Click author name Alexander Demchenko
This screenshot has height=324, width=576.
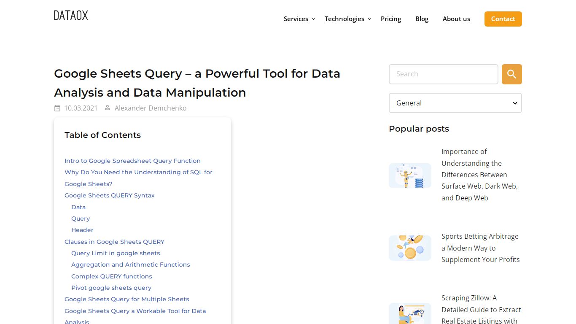[x=151, y=108]
